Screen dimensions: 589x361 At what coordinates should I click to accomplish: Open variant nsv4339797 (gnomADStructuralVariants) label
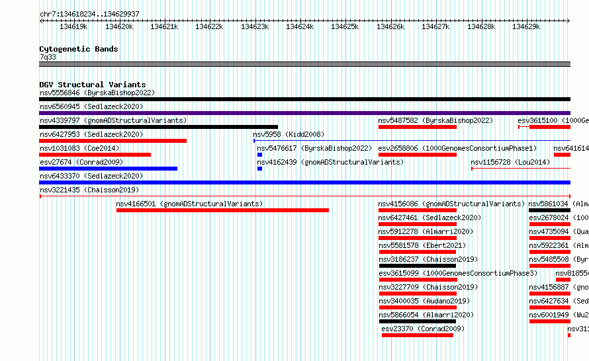pyautogui.click(x=113, y=120)
